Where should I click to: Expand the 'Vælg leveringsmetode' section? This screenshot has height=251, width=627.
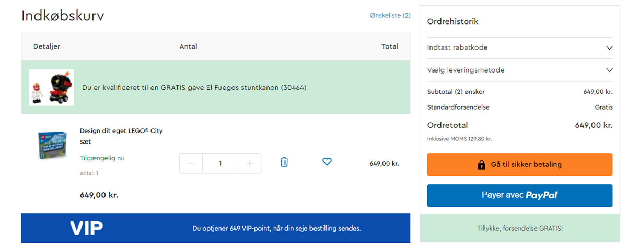(519, 70)
